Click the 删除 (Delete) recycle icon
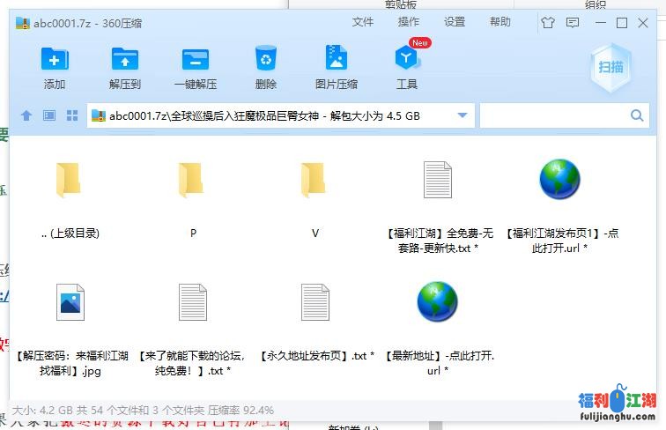Viewport: 666px width, 430px height. tap(266, 60)
